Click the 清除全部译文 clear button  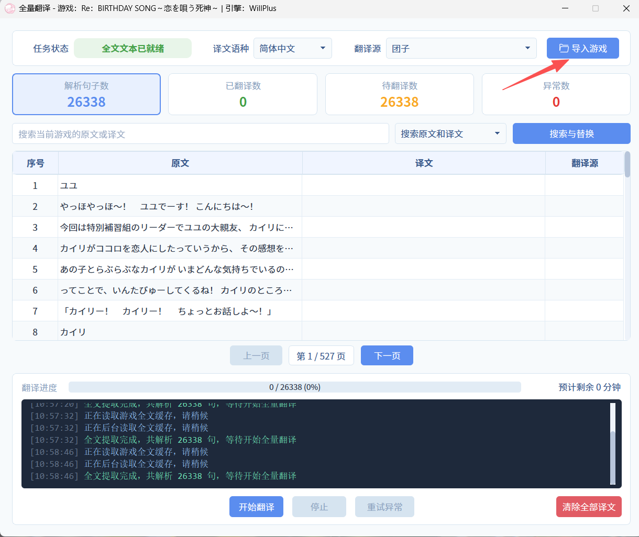[589, 507]
